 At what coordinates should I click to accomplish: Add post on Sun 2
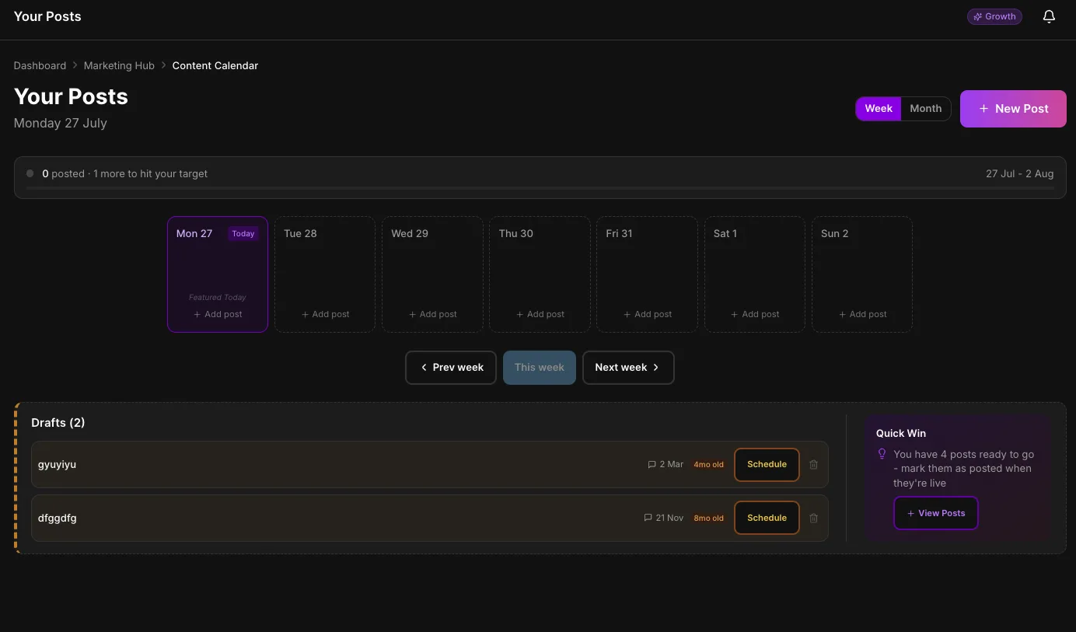tap(862, 314)
